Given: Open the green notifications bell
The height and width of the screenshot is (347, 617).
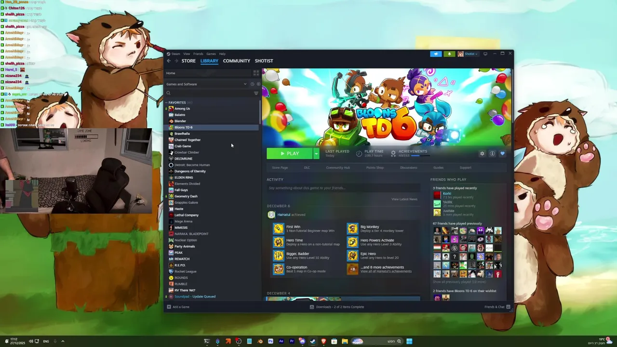Looking at the screenshot, I should (x=449, y=53).
